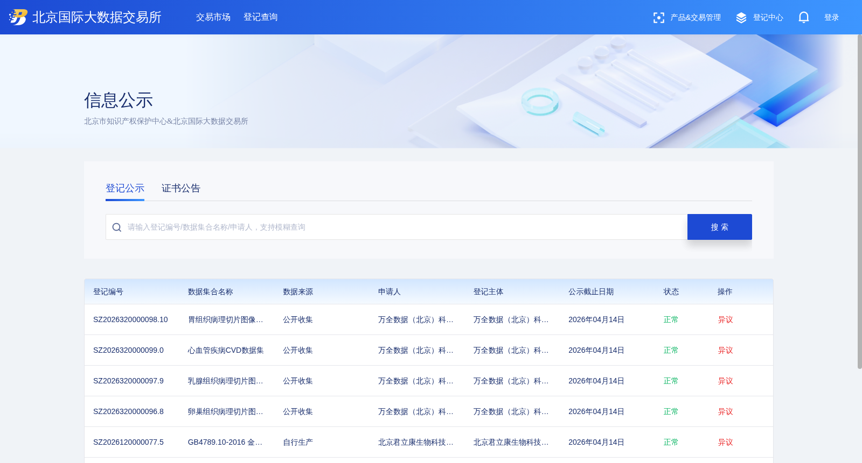Click the 信息公示 page heading
The height and width of the screenshot is (463, 862).
click(x=119, y=100)
